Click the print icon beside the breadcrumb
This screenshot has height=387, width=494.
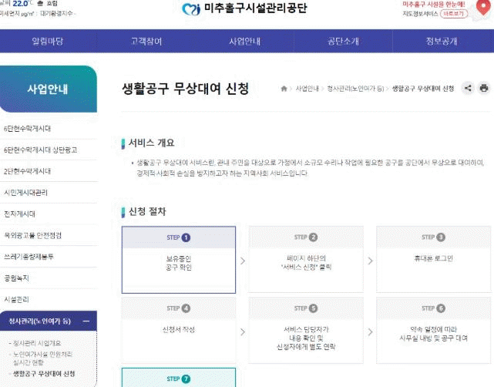(484, 89)
